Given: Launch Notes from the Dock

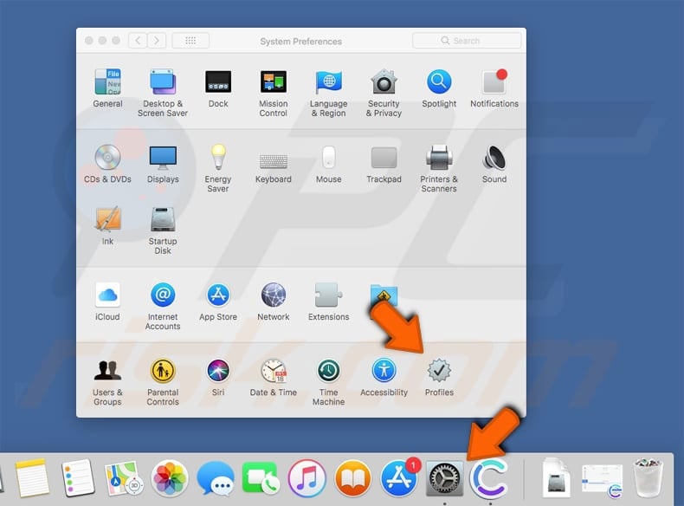Looking at the screenshot, I should coord(32,478).
